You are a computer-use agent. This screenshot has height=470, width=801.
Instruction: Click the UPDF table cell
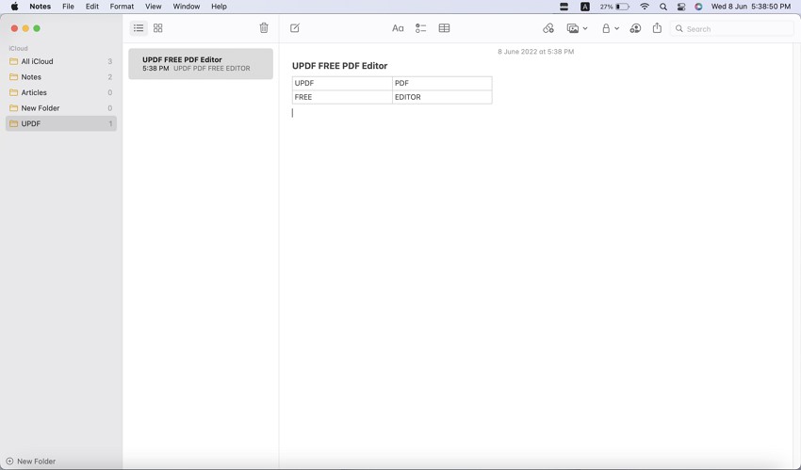342,83
